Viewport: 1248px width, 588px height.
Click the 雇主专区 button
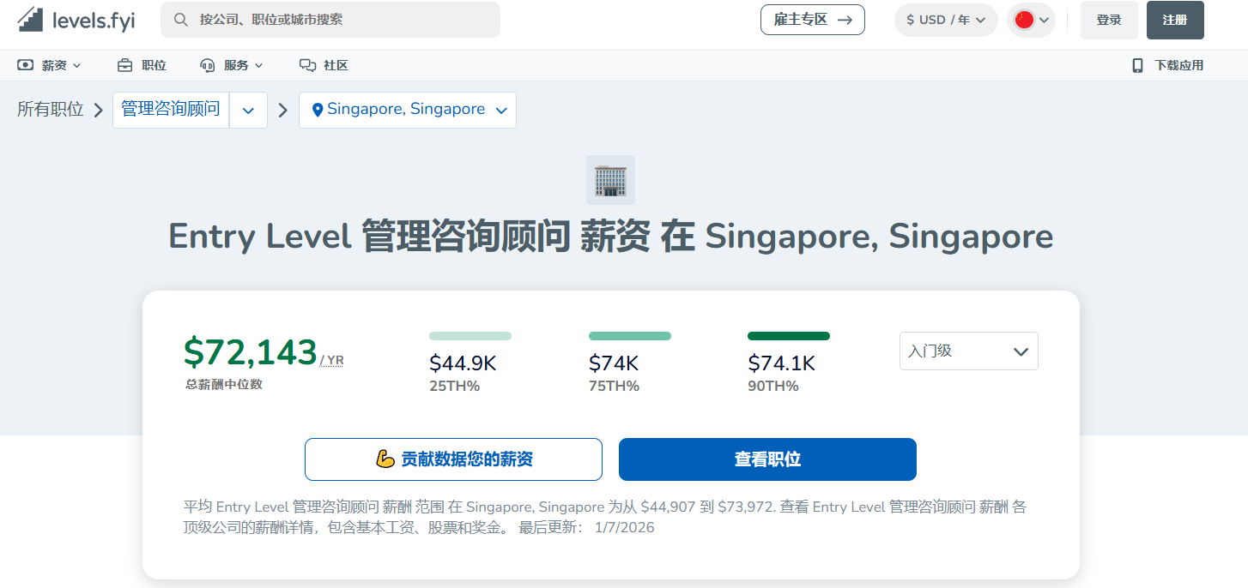pyautogui.click(x=812, y=20)
